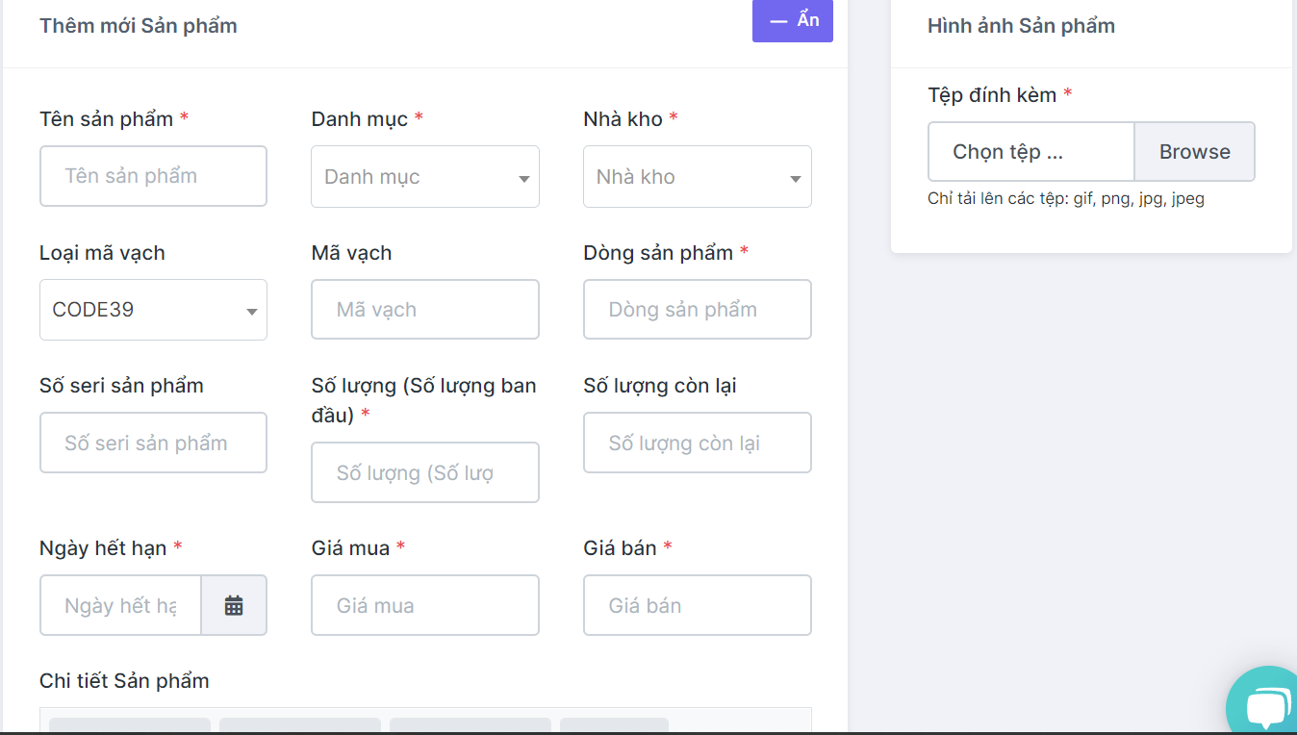
Task: Click the Loại mã vạch label
Action: pyautogui.click(x=102, y=253)
